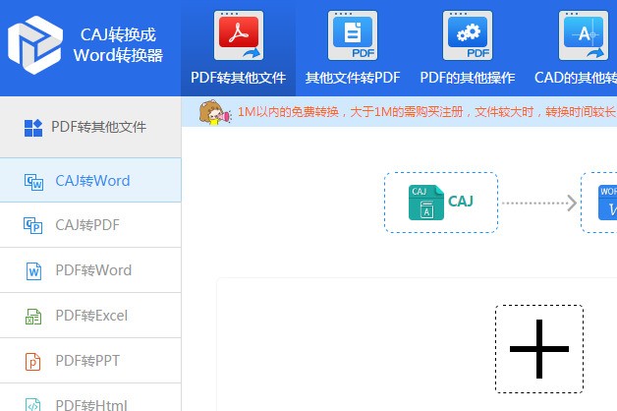Click the blue Word file format icon
The image size is (617, 411).
coord(607,203)
